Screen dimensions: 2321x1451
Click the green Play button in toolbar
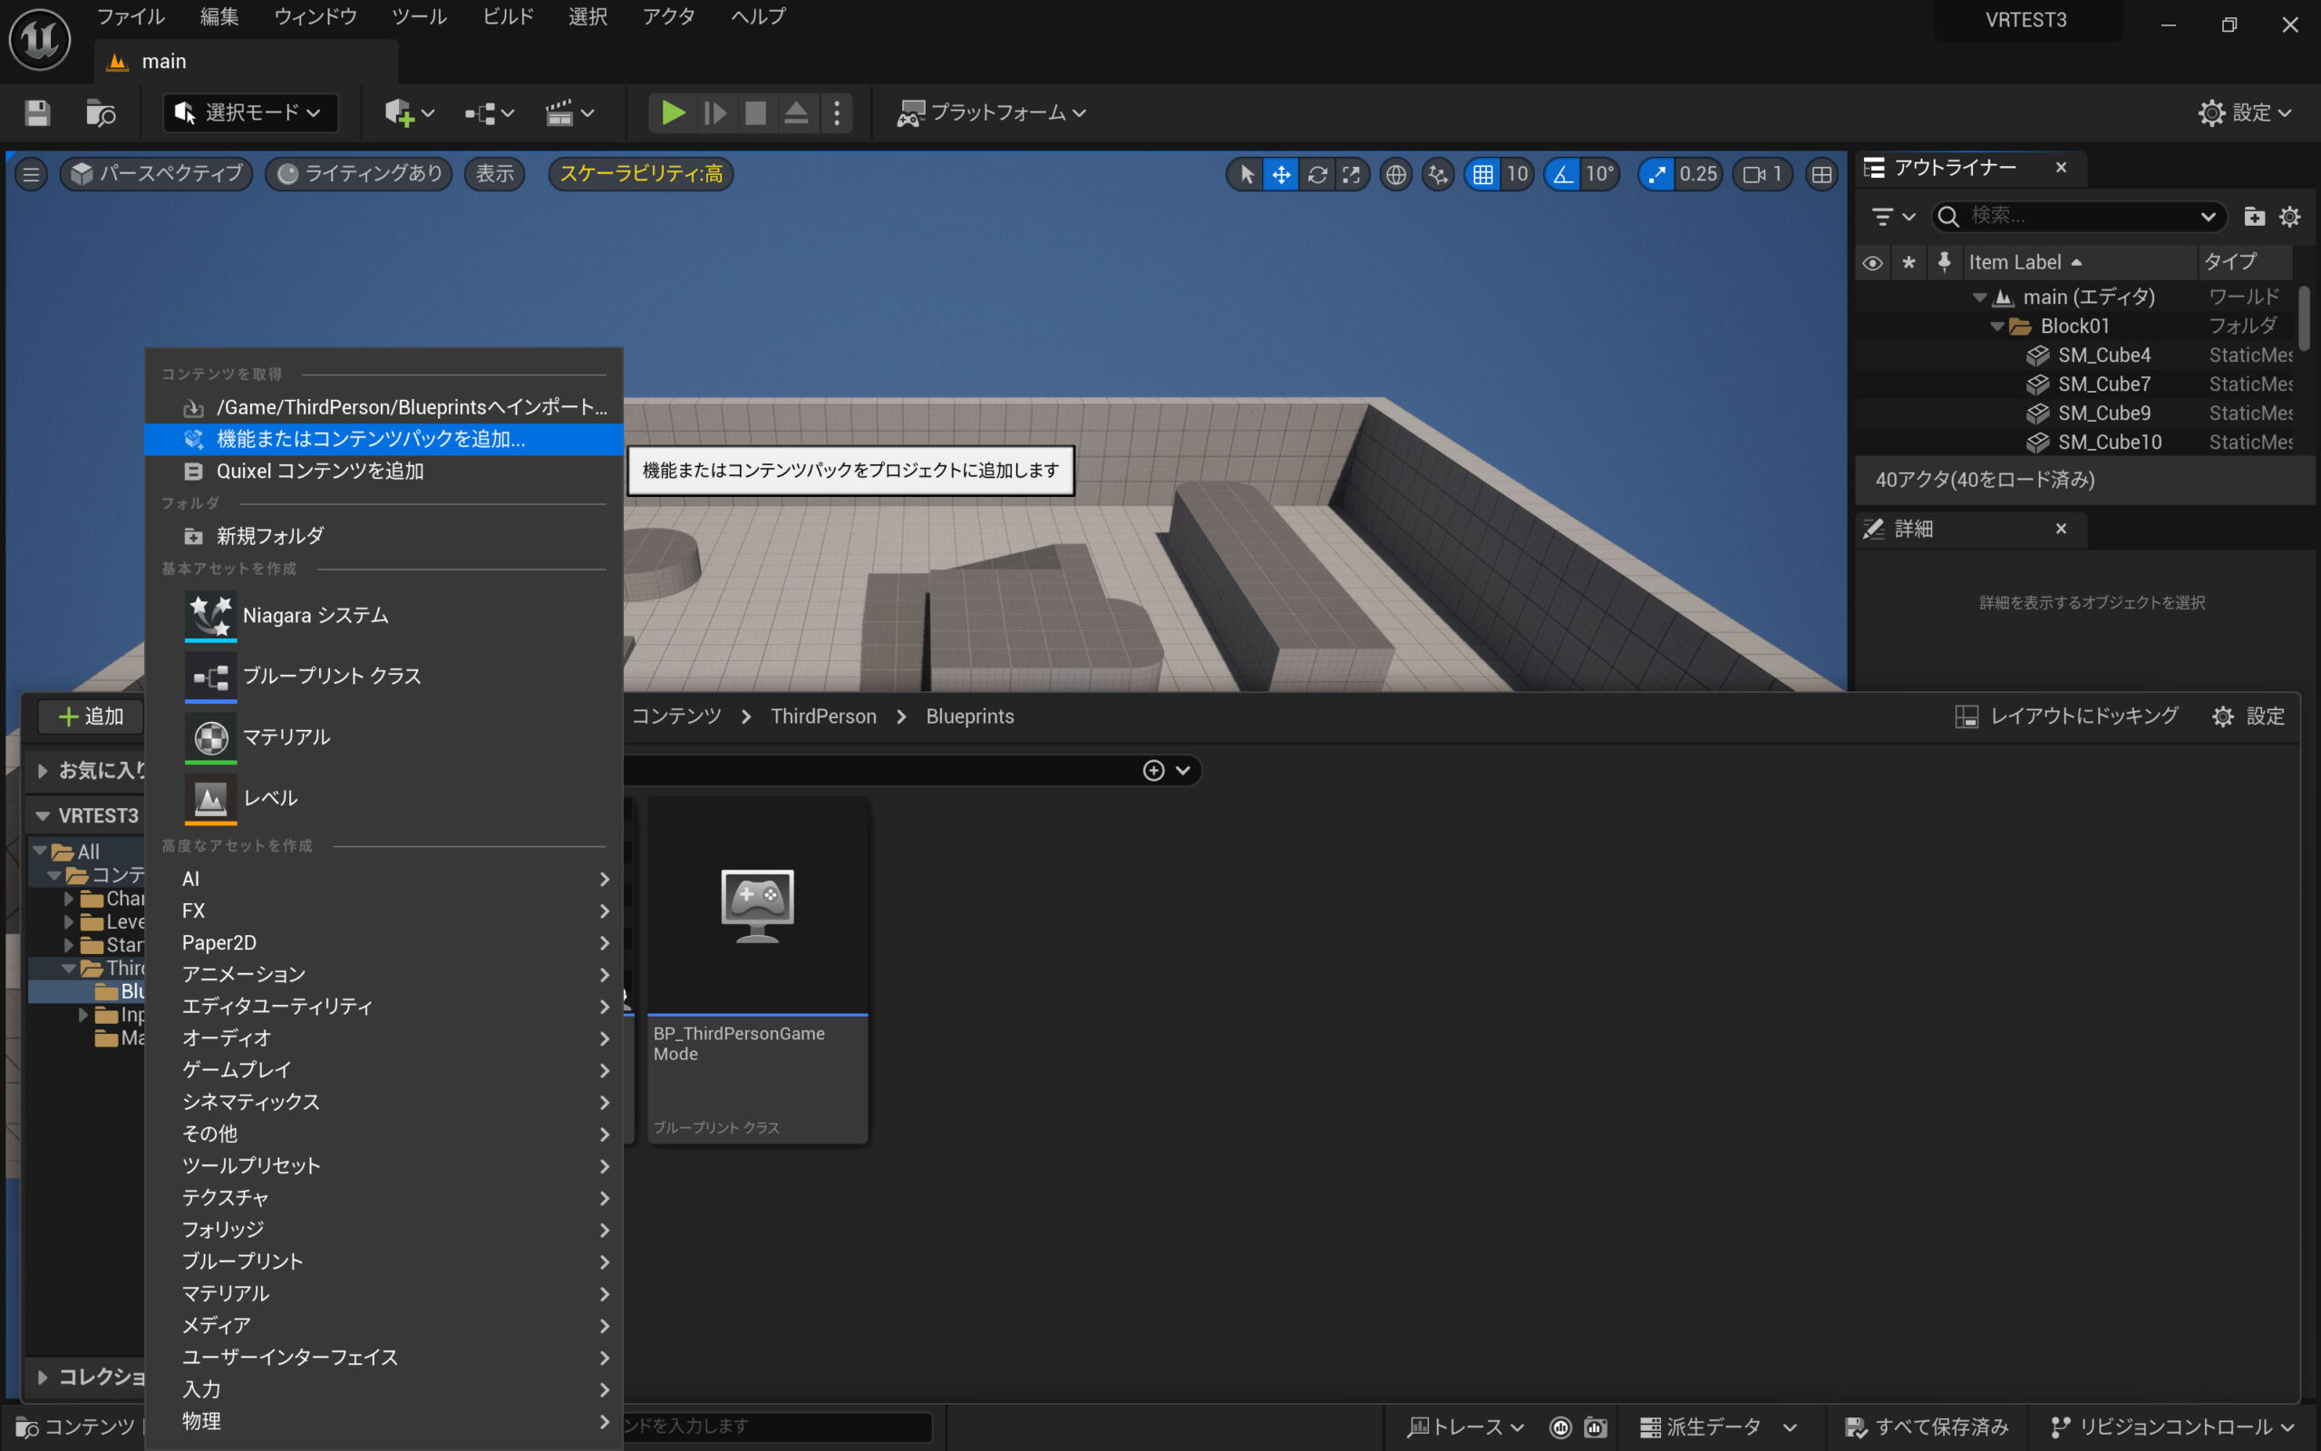673,113
